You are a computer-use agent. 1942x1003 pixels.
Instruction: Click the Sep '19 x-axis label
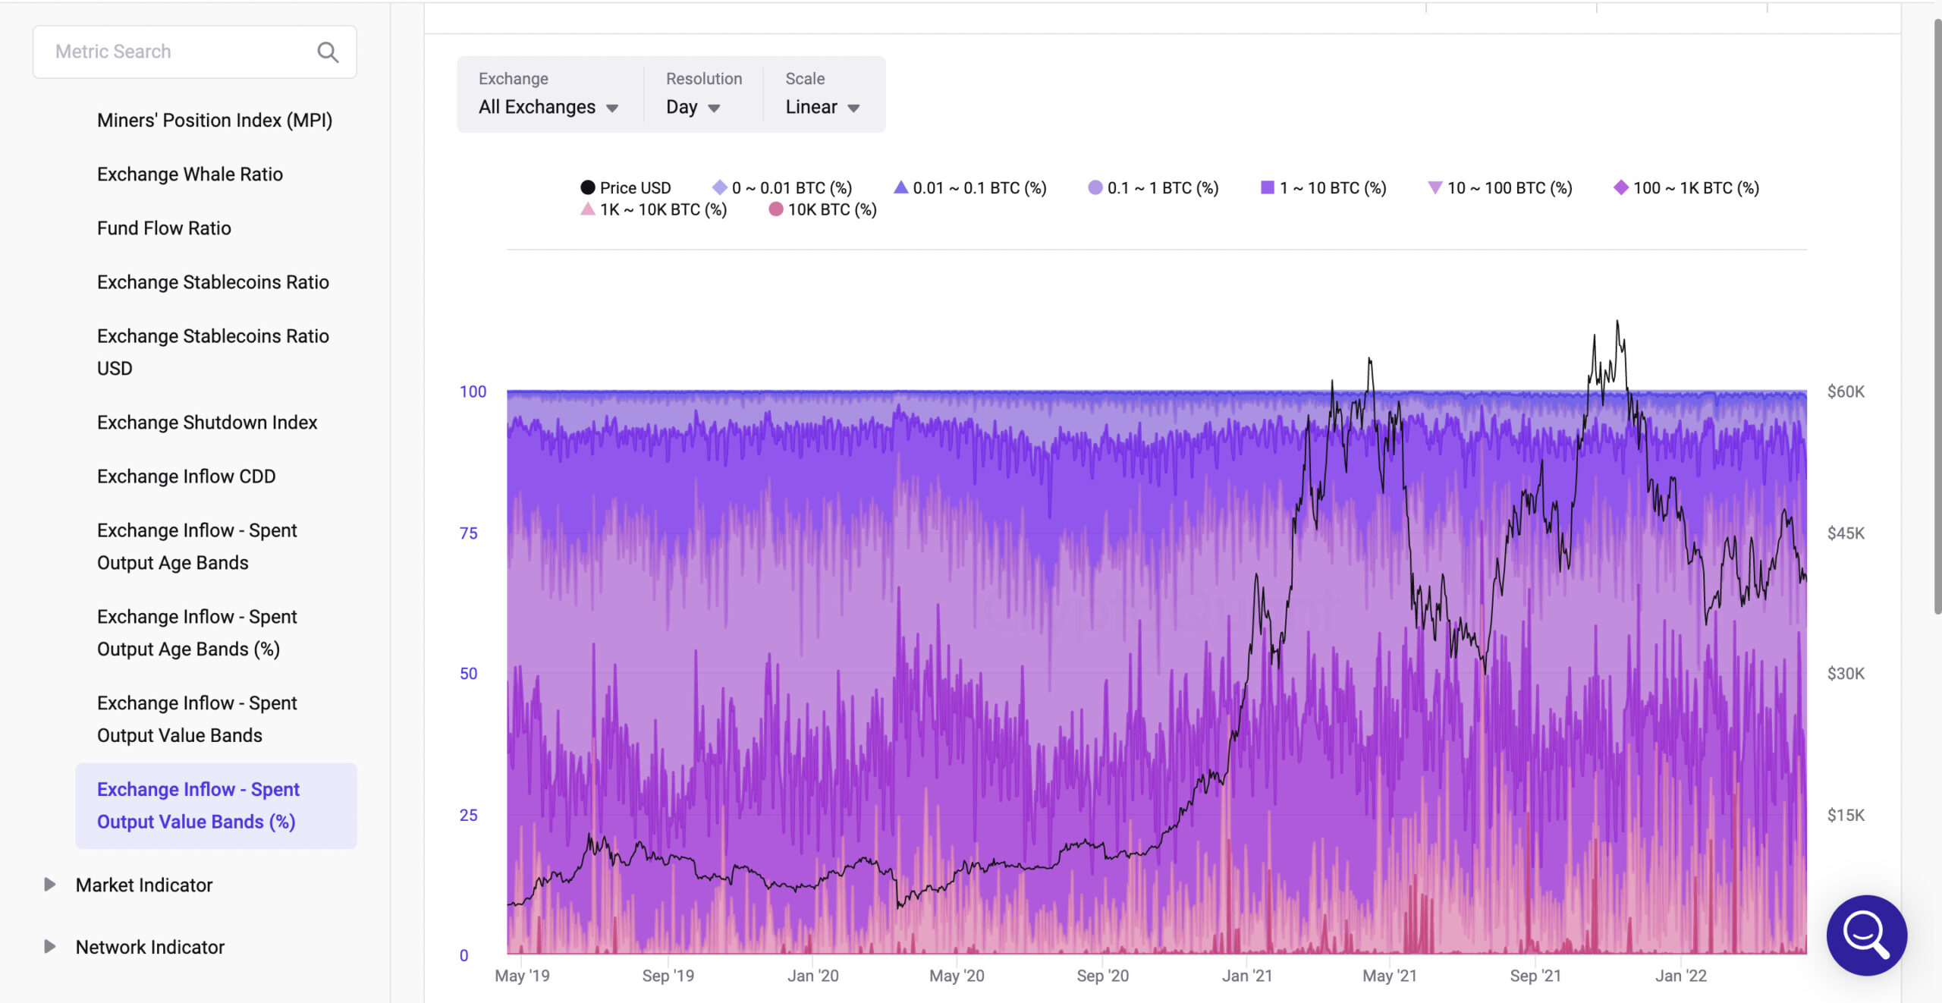(668, 976)
